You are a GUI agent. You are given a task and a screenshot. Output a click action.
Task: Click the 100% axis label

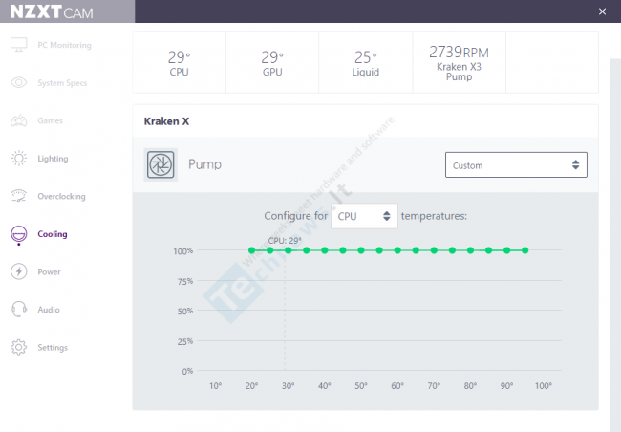[x=183, y=250]
